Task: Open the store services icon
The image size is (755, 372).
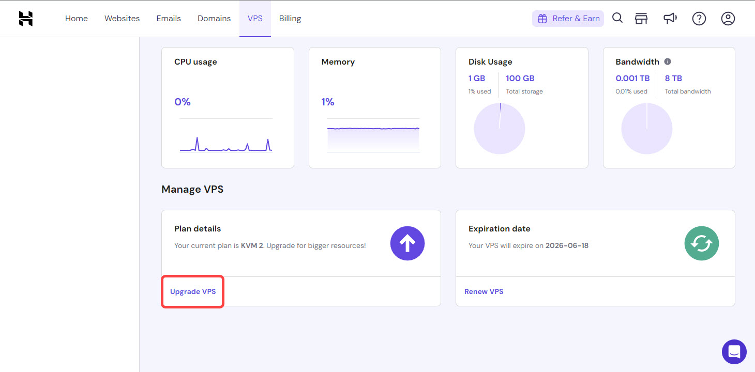Action: click(641, 18)
